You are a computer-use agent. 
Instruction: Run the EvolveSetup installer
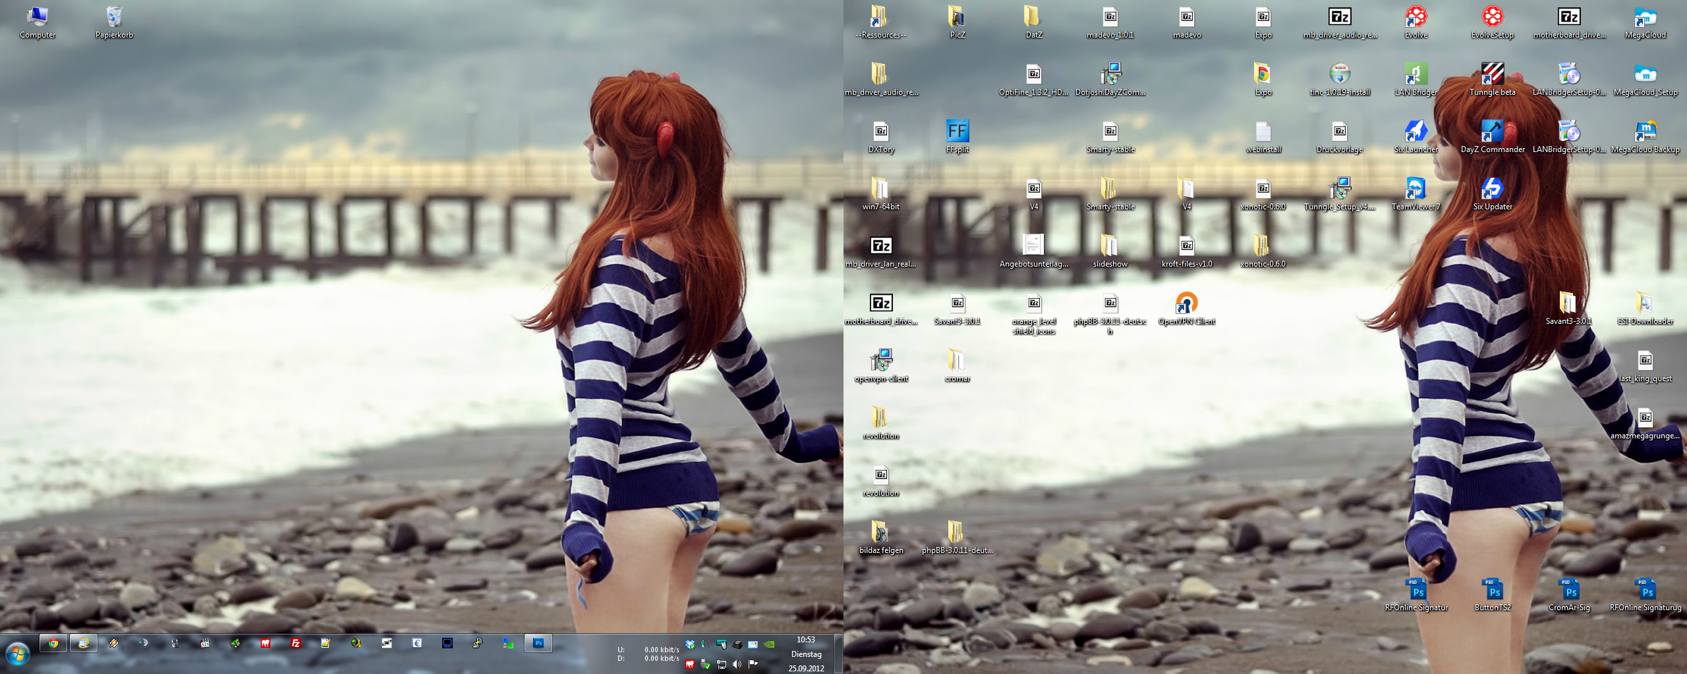[x=1492, y=22]
